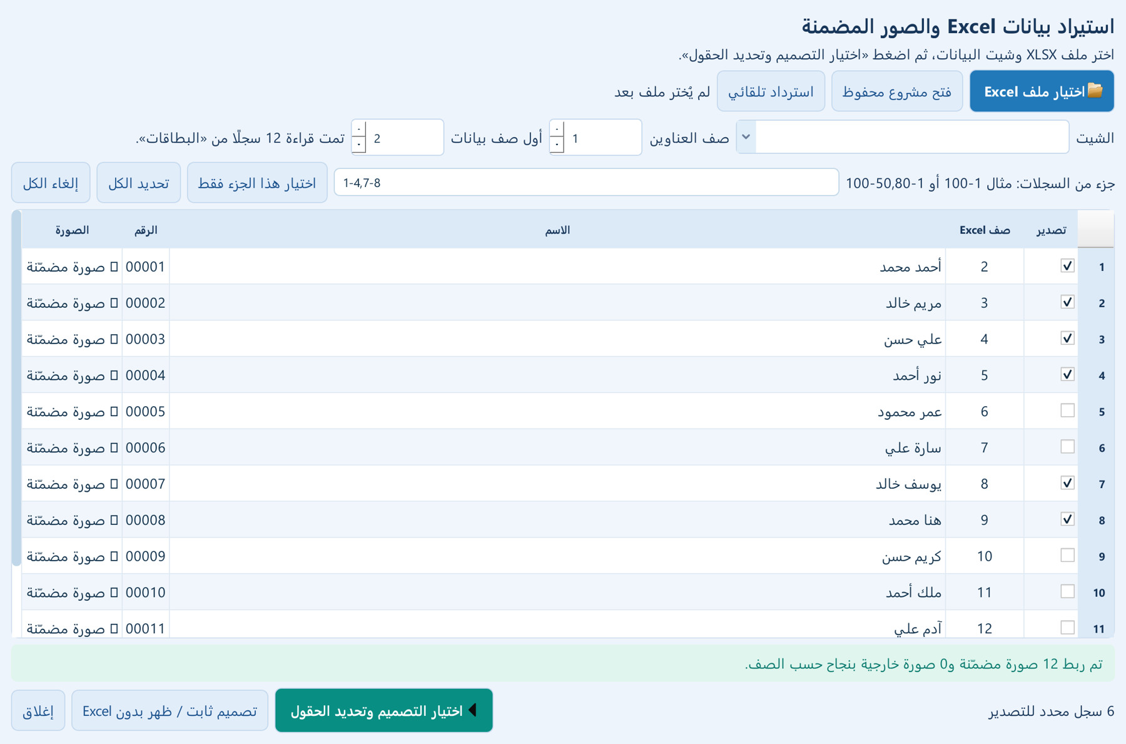
Task: Select all records with تحديد الكل
Action: click(x=138, y=183)
